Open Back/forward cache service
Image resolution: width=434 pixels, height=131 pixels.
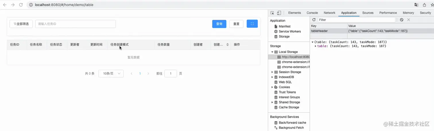point(292,123)
